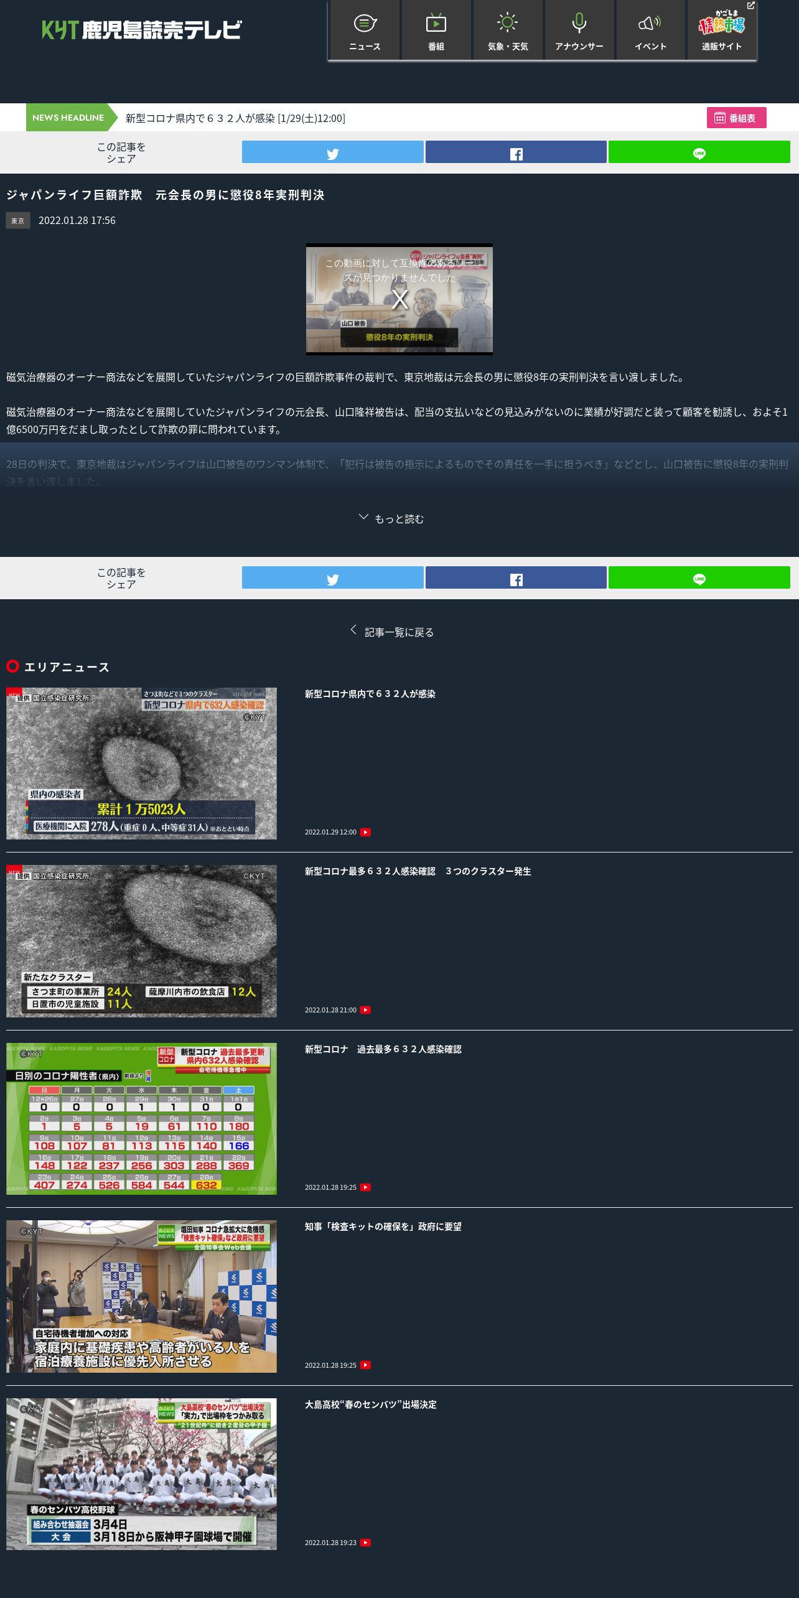This screenshot has height=1598, width=799.
Task: Open article 知事「検査キットの確保を」政府に要望
Action: click(383, 1227)
